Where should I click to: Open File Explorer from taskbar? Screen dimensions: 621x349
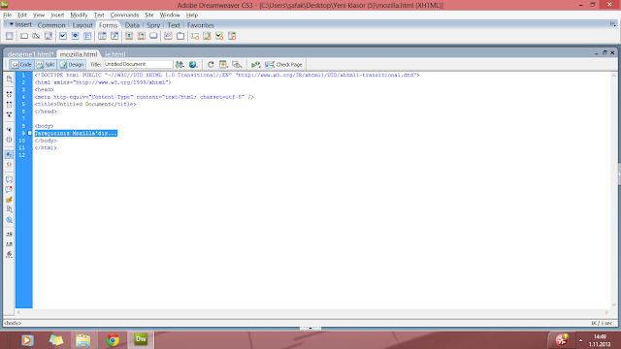pyautogui.click(x=83, y=340)
